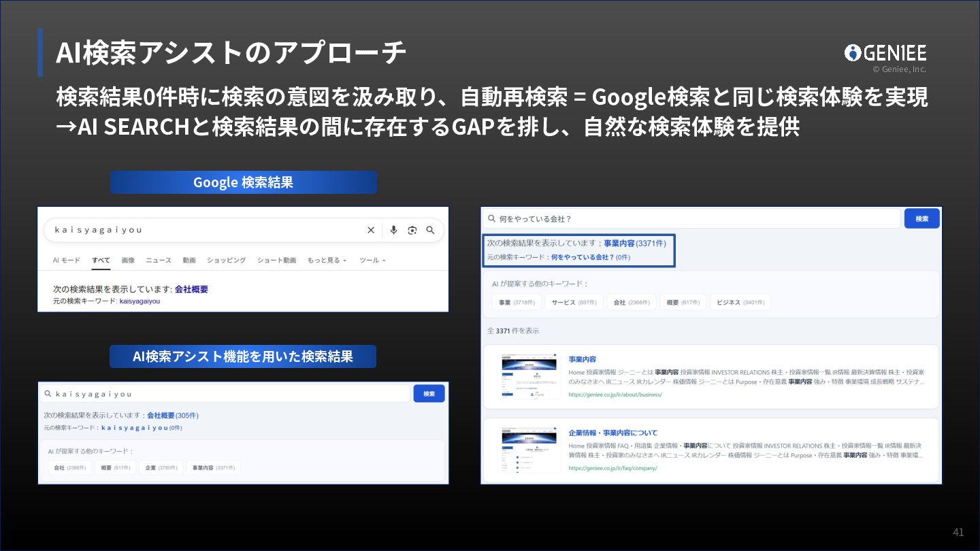Click the 検索 button beside spaced kaisyagaiyou field
This screenshot has width=980, height=551.
(429, 394)
